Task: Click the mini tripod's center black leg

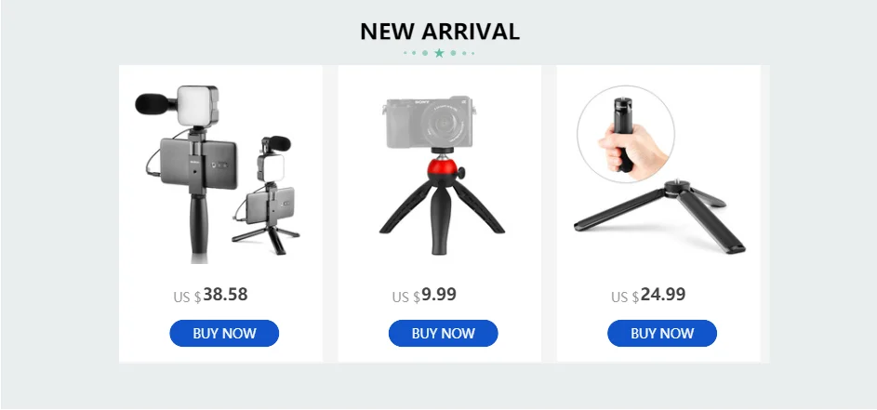Action: (442, 219)
